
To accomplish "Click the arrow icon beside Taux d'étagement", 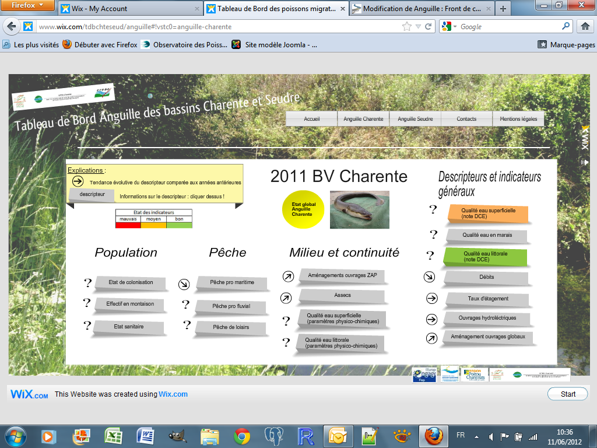I will click(x=431, y=299).
